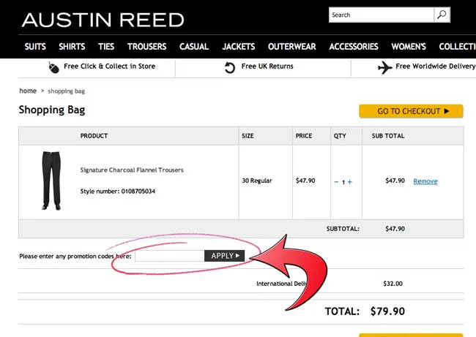Click the search magnifier icon
Viewport: 476px width, 337px height.
coord(442,15)
